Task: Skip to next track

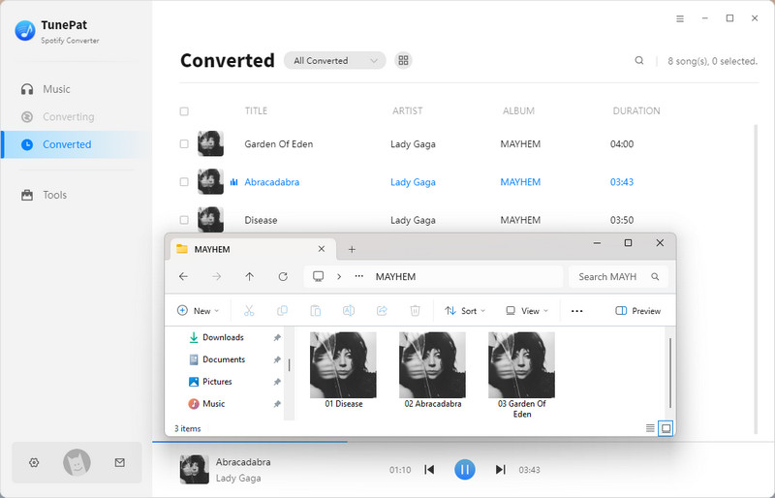Action: (500, 469)
